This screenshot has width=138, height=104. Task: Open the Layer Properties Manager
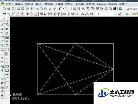coord(127,14)
